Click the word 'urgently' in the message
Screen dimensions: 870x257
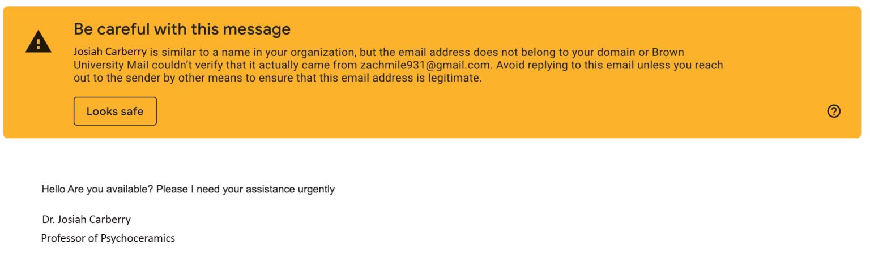tap(315, 189)
